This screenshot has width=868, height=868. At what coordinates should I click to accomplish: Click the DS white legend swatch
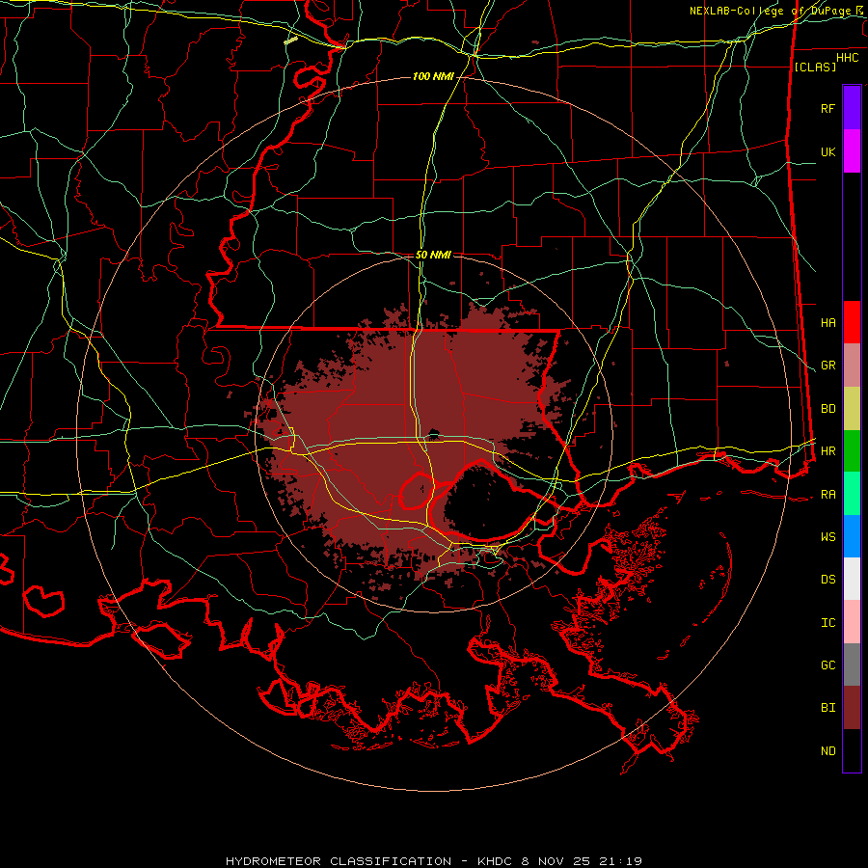[852, 579]
